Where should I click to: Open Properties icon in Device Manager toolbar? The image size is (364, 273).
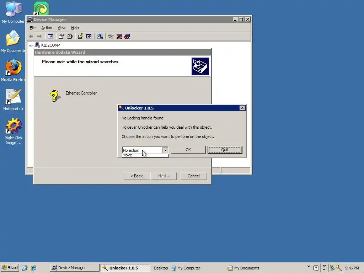[61, 37]
